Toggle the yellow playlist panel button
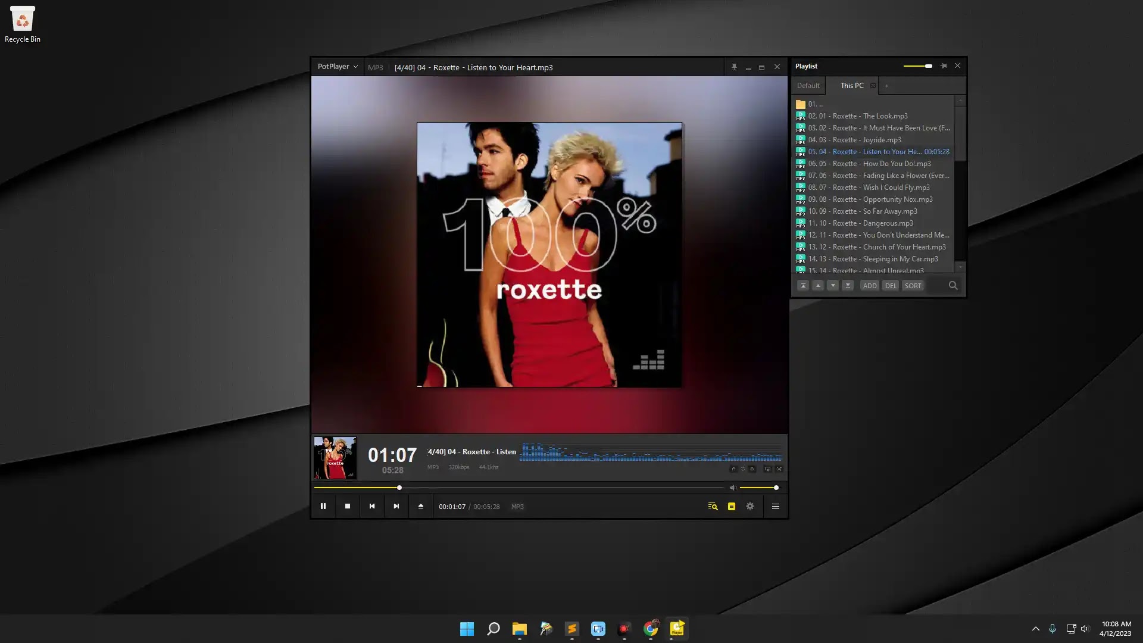The width and height of the screenshot is (1143, 643). pos(732,507)
